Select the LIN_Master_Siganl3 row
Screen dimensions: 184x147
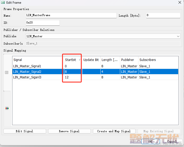click(95, 77)
